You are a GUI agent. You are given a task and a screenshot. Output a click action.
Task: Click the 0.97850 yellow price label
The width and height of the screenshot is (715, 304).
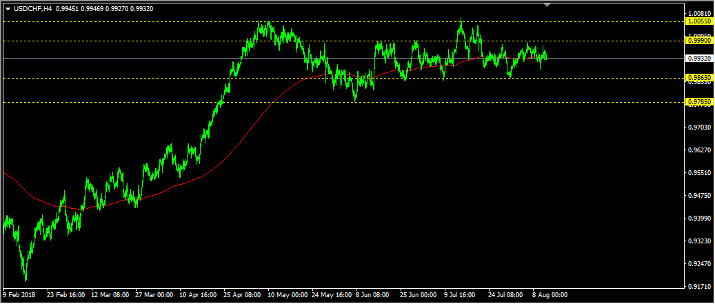(x=699, y=102)
